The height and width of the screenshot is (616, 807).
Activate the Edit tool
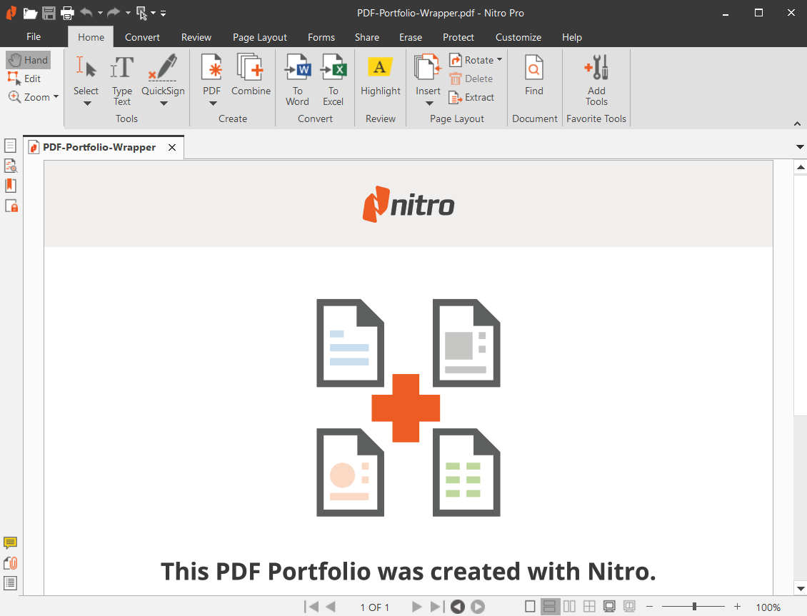[x=24, y=79]
